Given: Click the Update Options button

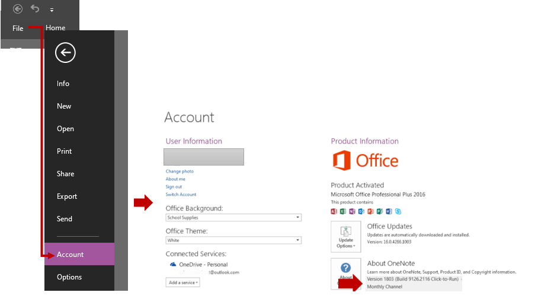Looking at the screenshot, I should (345, 236).
